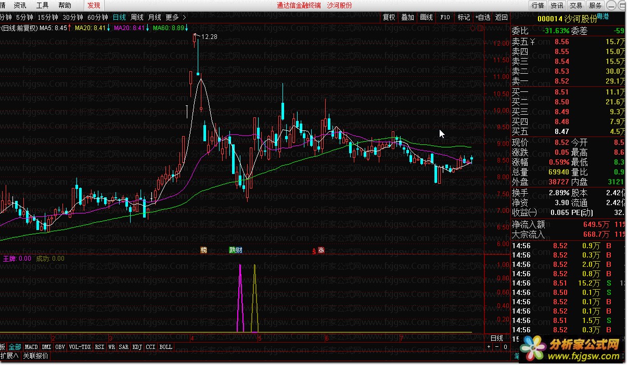This screenshot has width=628, height=365.
Task: Toggle the MACD indicator tab
Action: click(31, 347)
